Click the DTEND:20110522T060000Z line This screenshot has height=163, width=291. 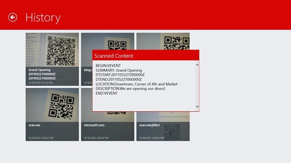point(118,79)
